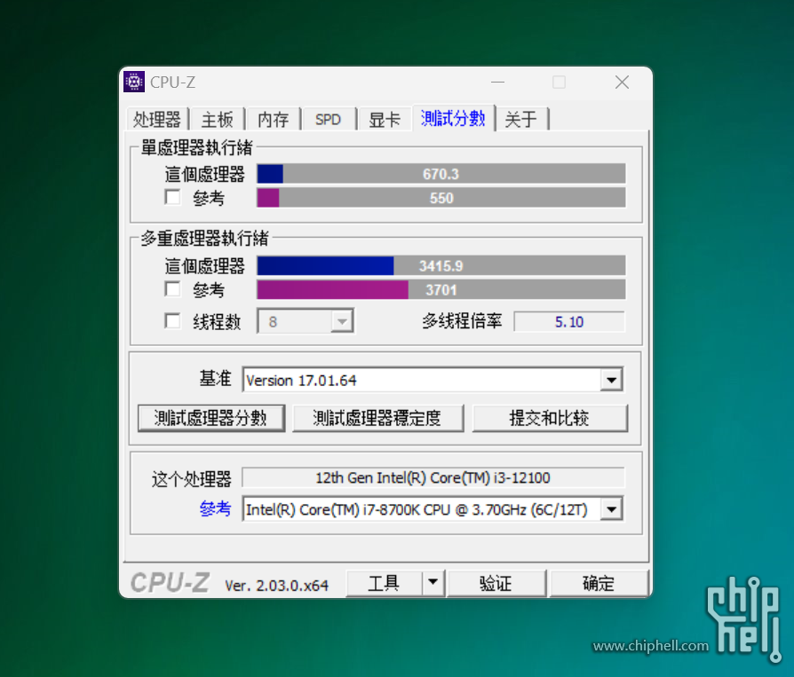Click the 多线程倍率 field showing 5.10
The image size is (794, 677).
(x=569, y=322)
